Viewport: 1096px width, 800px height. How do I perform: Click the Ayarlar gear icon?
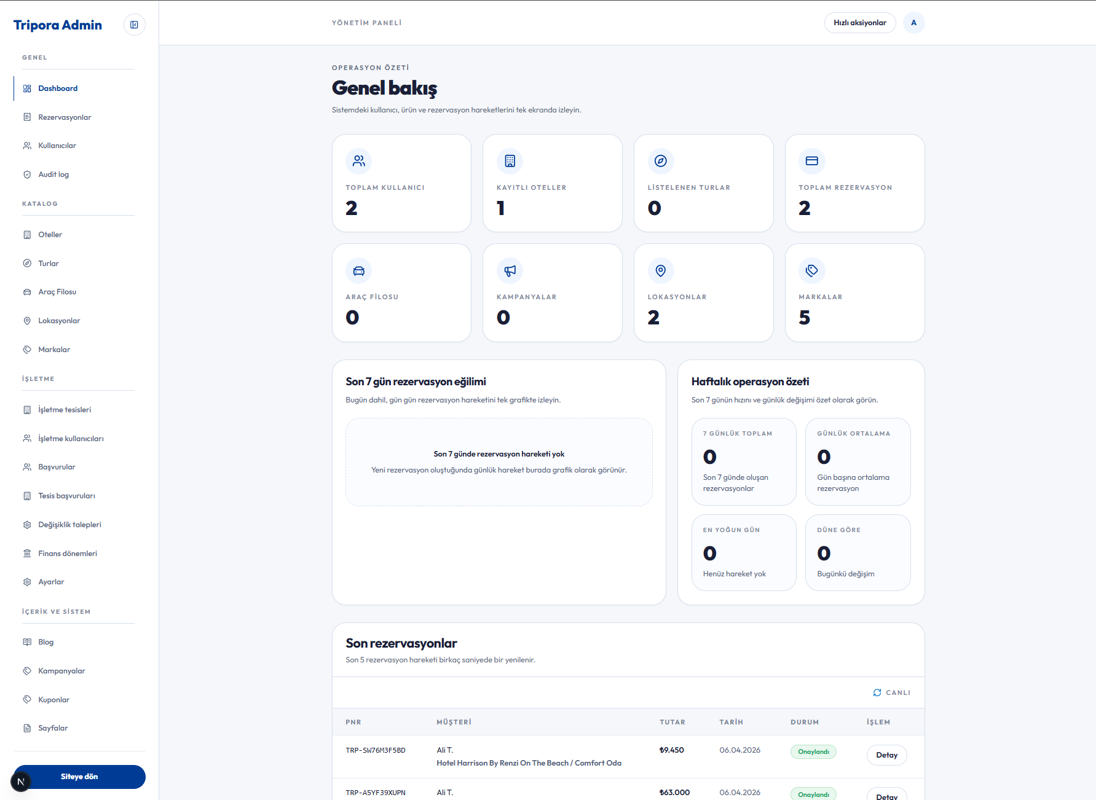pos(27,582)
